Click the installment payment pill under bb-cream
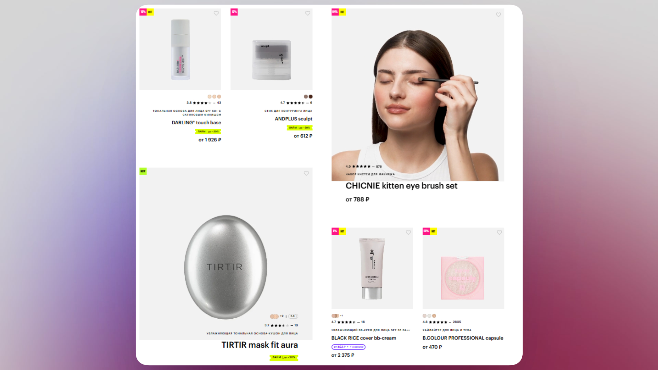 pyautogui.click(x=348, y=347)
